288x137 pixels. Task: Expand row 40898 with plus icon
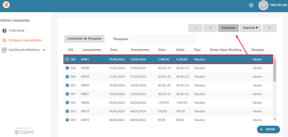[67, 85]
